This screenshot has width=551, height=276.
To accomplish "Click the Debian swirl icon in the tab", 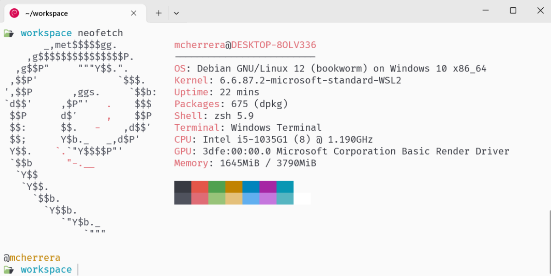I will [14, 13].
